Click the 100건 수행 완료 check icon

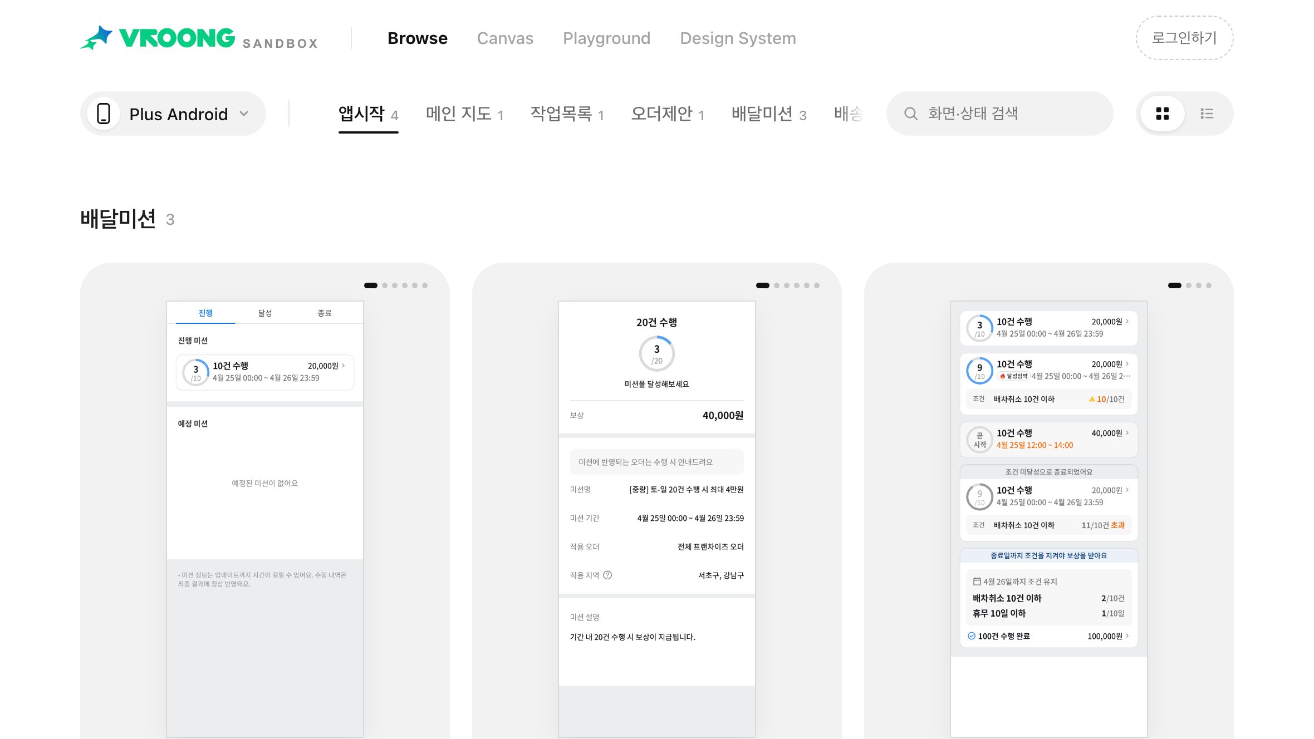[x=972, y=636]
